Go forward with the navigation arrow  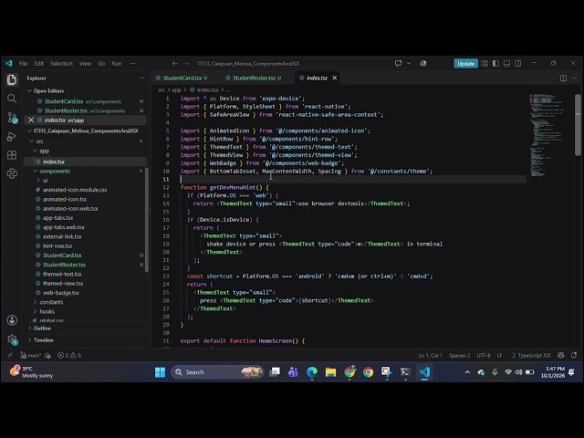(x=186, y=63)
